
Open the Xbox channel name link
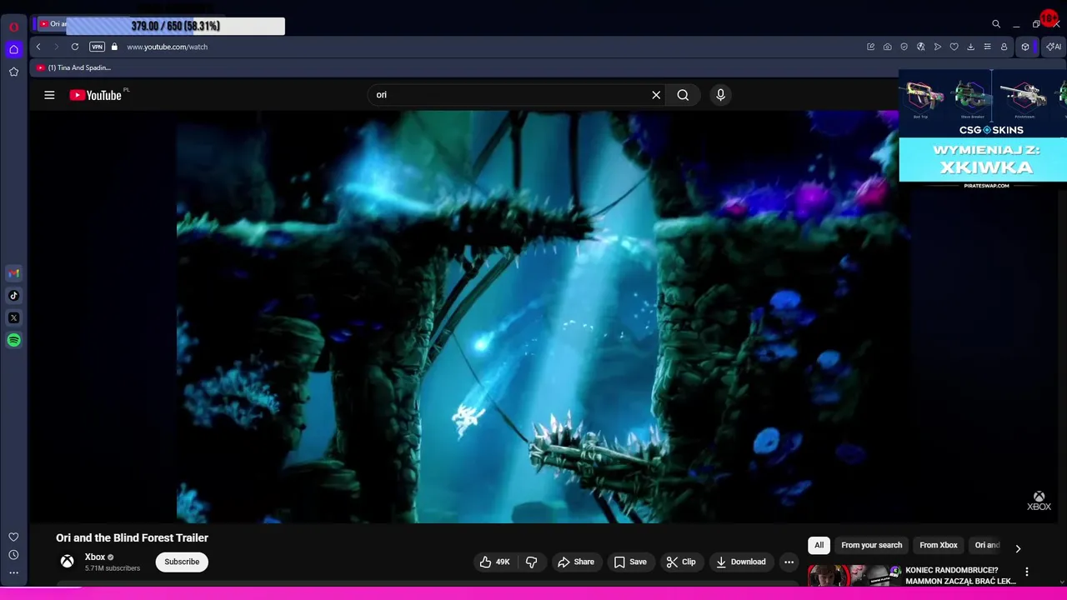coord(95,557)
